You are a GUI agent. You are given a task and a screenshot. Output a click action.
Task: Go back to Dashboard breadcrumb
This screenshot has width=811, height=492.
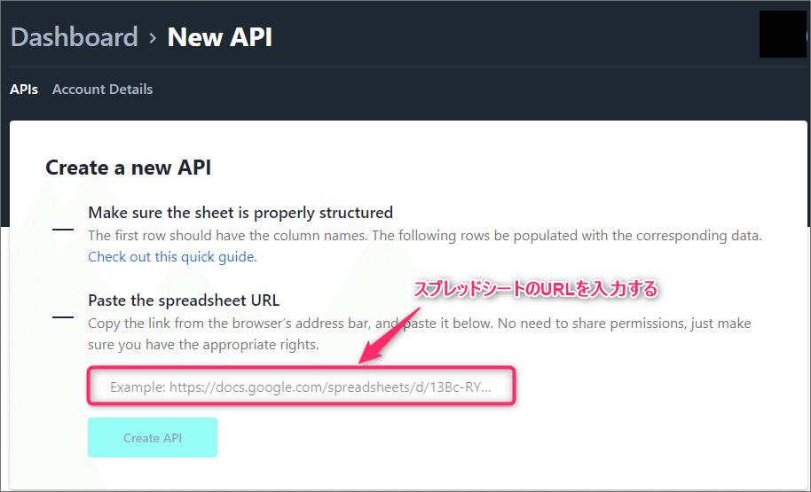click(75, 37)
